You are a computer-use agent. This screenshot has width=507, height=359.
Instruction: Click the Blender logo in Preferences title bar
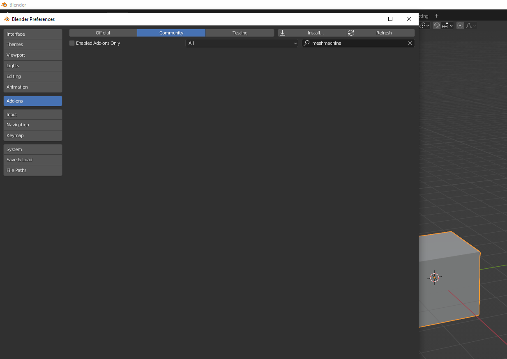pyautogui.click(x=7, y=19)
